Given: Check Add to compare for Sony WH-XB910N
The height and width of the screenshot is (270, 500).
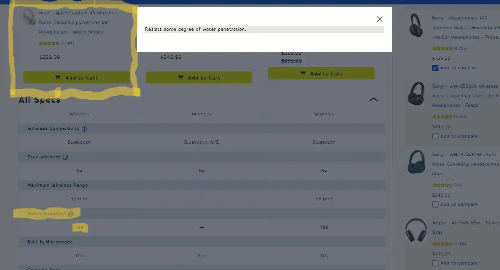Looking at the screenshot, I should [x=435, y=136].
